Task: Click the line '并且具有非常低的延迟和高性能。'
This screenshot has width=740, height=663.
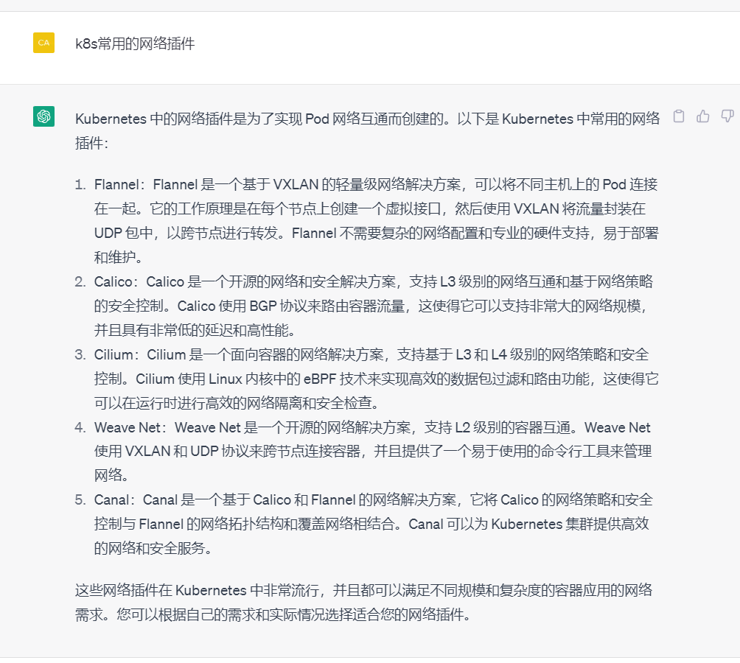Action: tap(195, 330)
